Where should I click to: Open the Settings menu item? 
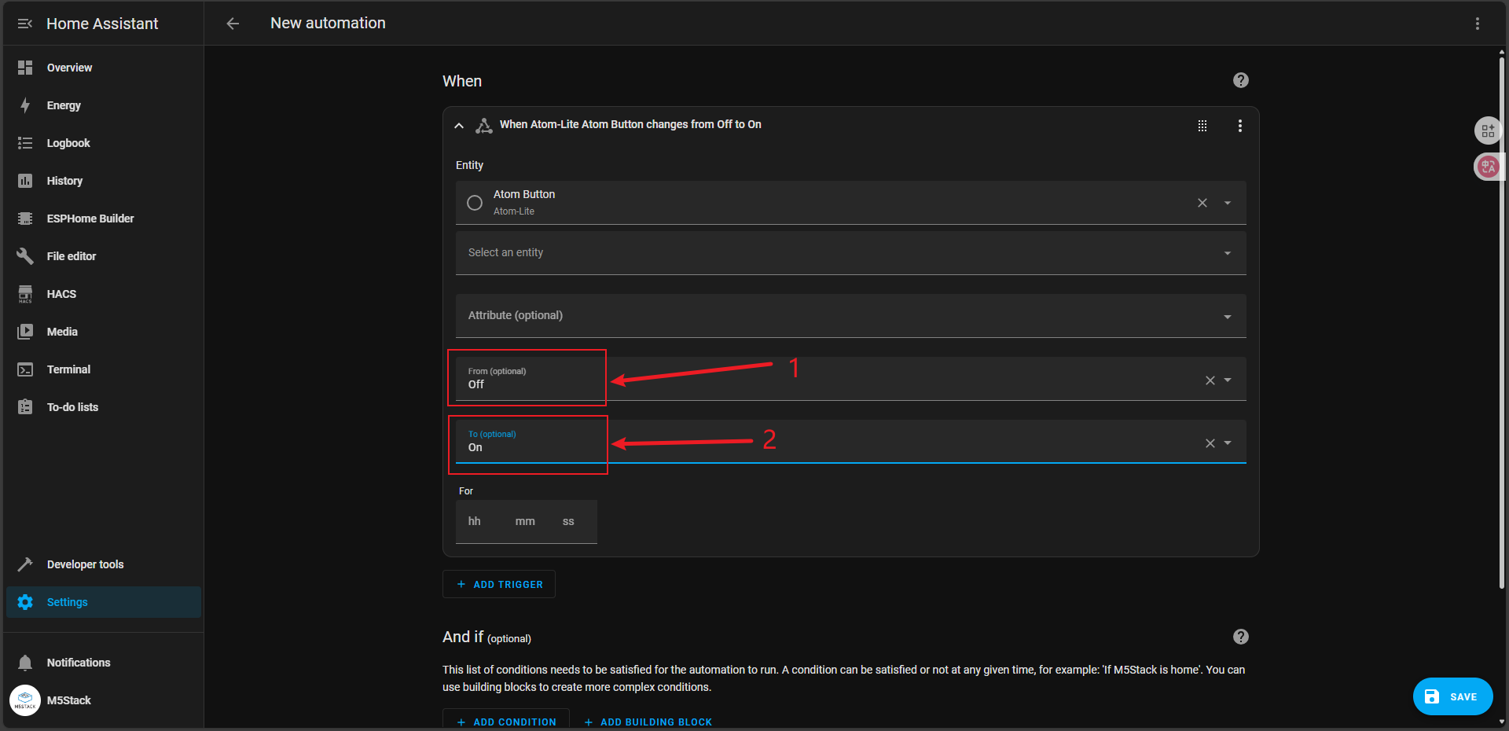(x=104, y=602)
